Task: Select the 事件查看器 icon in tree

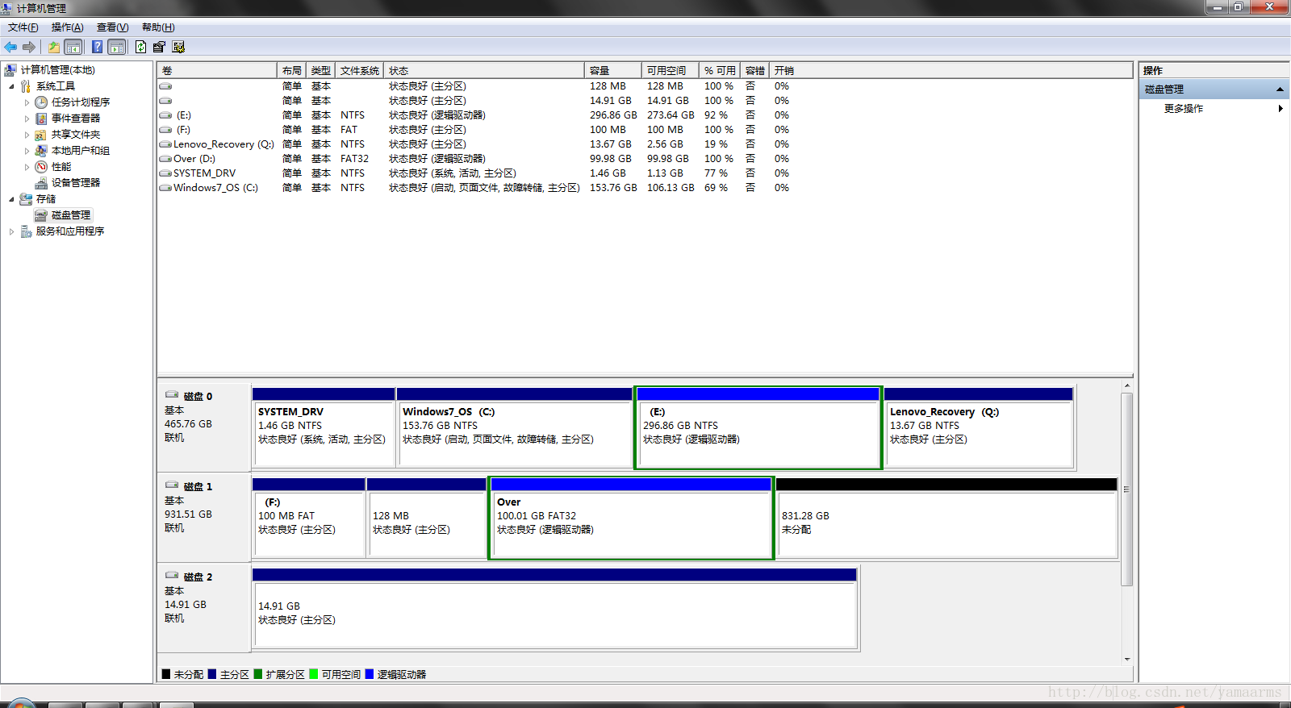Action: click(x=41, y=119)
